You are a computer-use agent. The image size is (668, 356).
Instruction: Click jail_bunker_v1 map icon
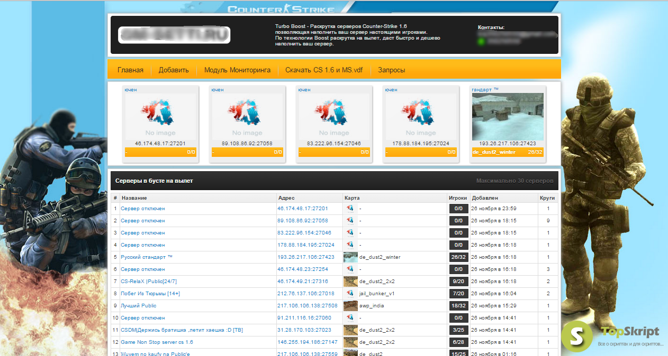pyautogui.click(x=350, y=294)
